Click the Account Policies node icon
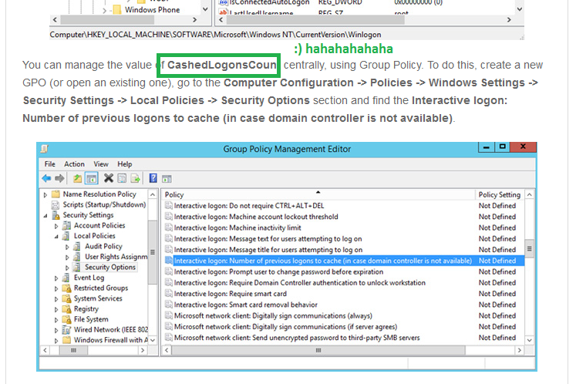Screen dimensions: 576x384 (x=66, y=225)
